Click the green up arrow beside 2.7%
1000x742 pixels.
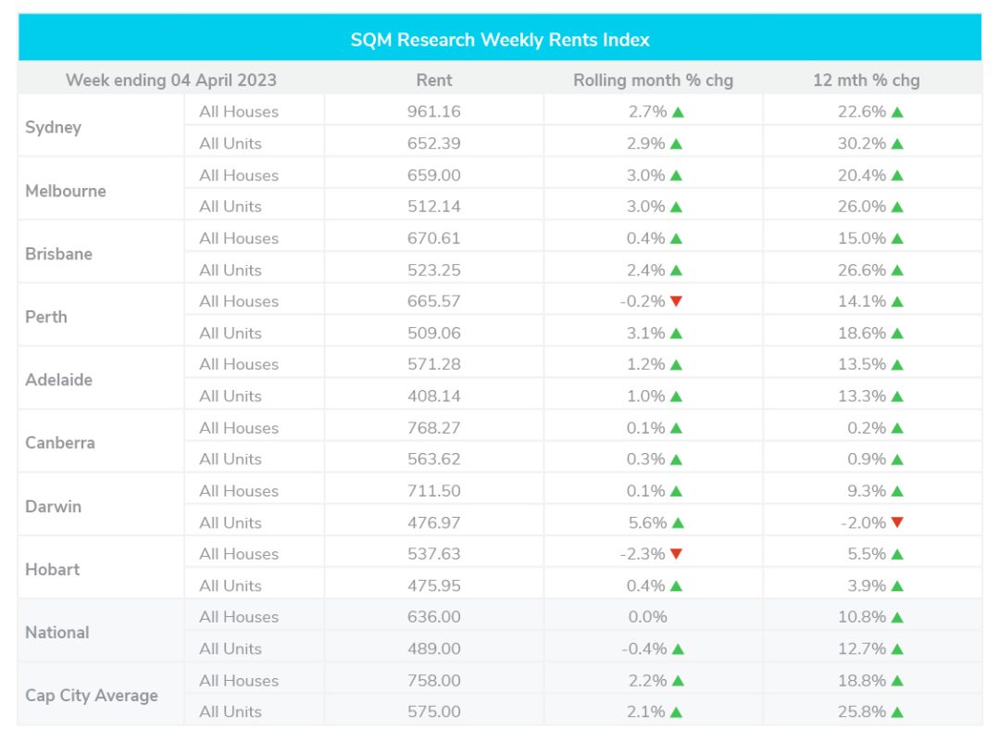tap(678, 112)
